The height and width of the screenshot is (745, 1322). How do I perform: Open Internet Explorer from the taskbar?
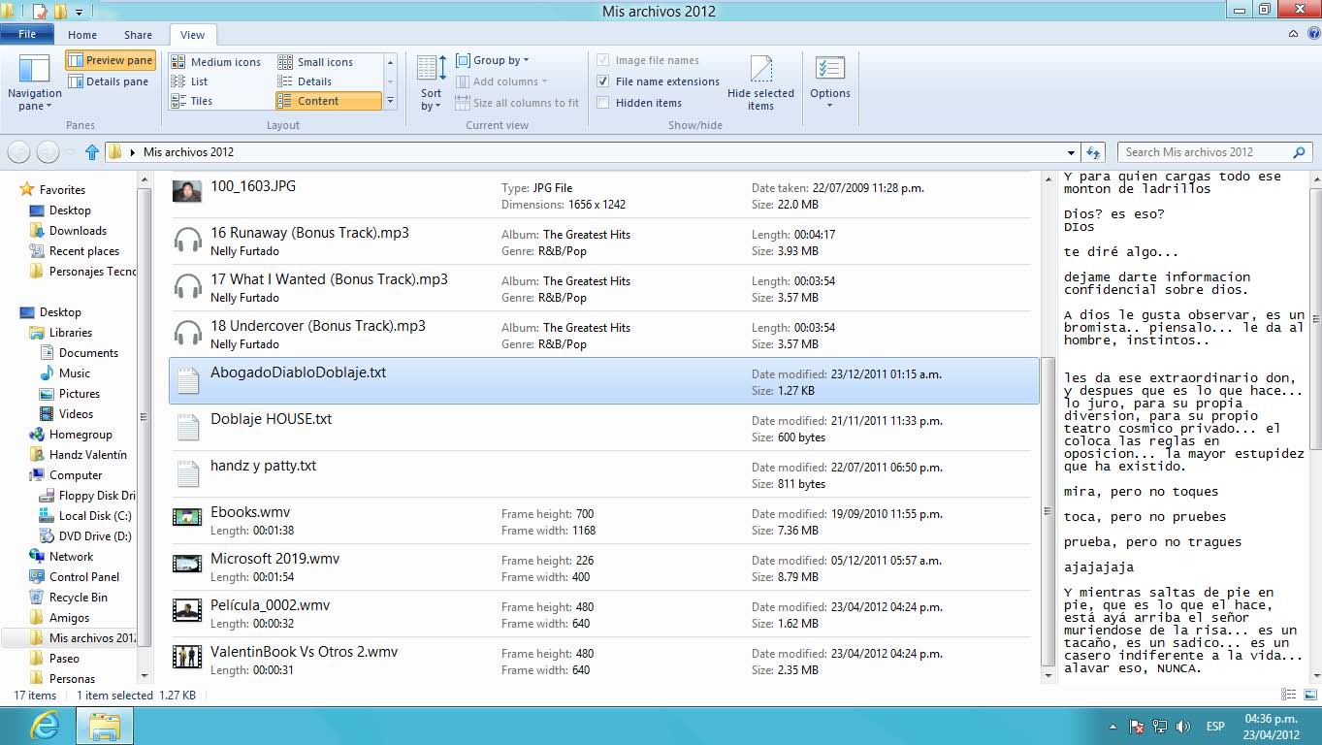pos(44,726)
